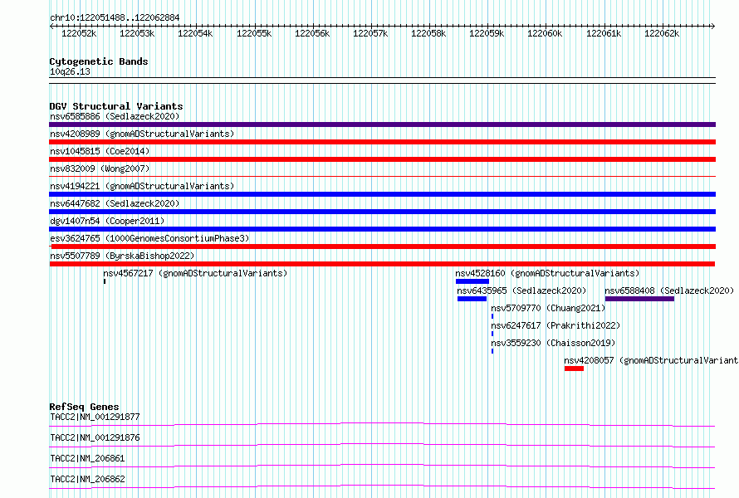Click the 122058k ruler tick label
This screenshot has width=739, height=498.
[428, 33]
